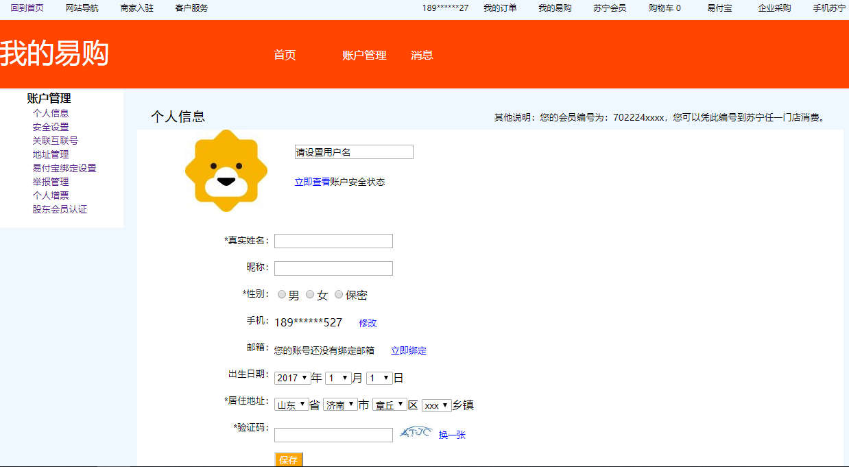Open the birth year dropdown showing 2017
The height and width of the screenshot is (467, 849).
click(292, 378)
